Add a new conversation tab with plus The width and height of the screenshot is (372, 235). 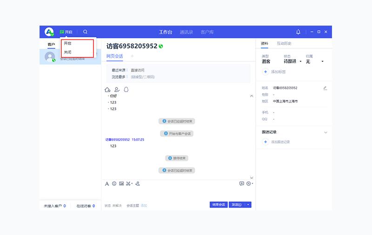[x=132, y=56]
